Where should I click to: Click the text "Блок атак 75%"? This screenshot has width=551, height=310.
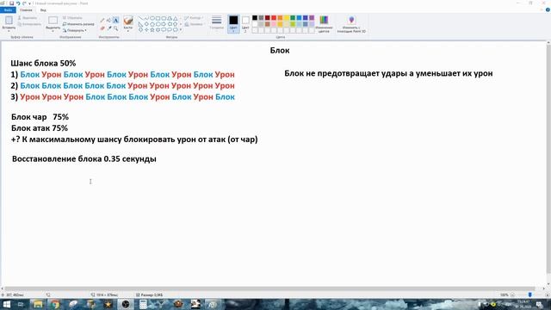point(40,128)
